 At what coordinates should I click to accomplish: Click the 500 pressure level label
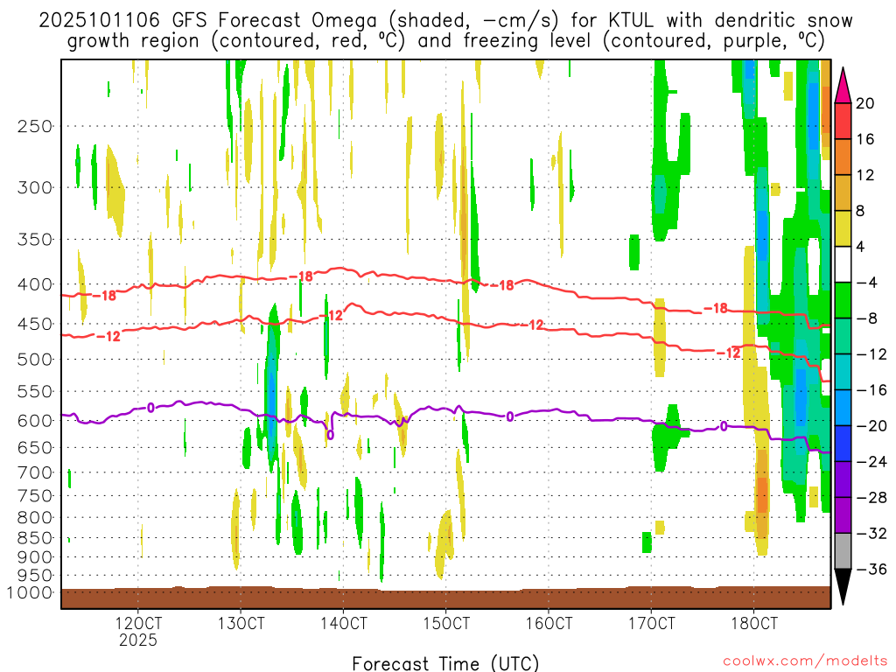coord(35,360)
